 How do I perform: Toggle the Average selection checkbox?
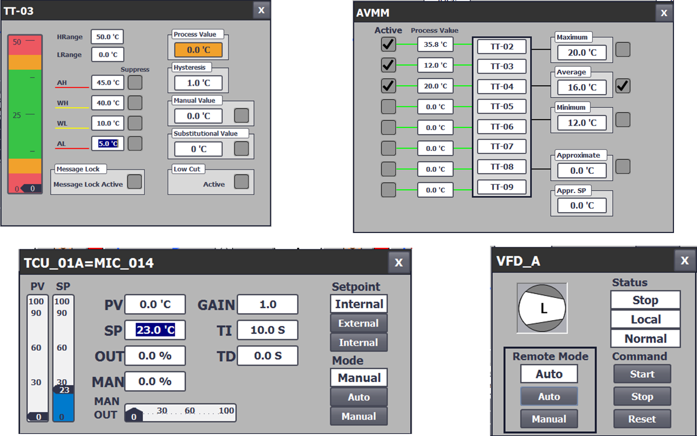tap(623, 86)
